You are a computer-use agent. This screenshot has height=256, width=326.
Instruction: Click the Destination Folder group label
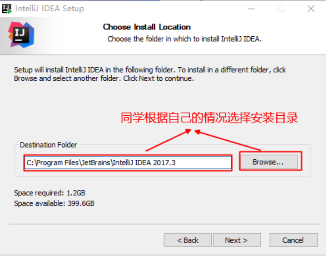(48, 145)
